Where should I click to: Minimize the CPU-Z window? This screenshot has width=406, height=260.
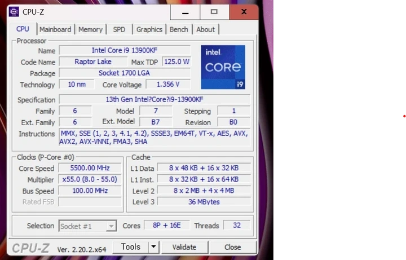click(x=185, y=12)
